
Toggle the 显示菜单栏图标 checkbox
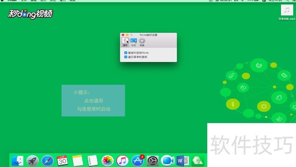point(126,57)
